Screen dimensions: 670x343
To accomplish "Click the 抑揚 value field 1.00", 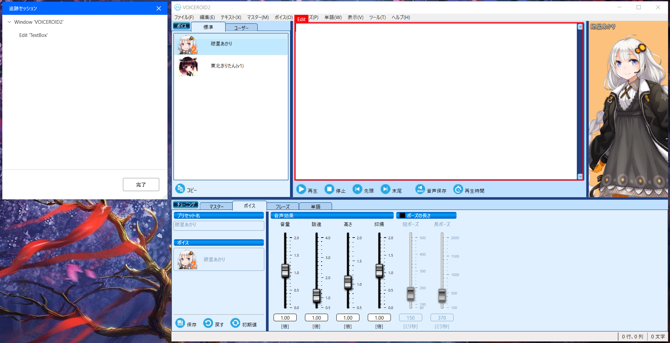I will pos(379,318).
